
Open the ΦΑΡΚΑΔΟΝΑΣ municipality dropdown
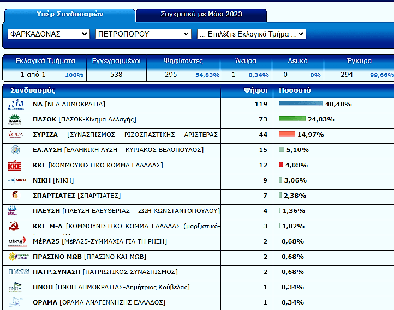click(49, 34)
